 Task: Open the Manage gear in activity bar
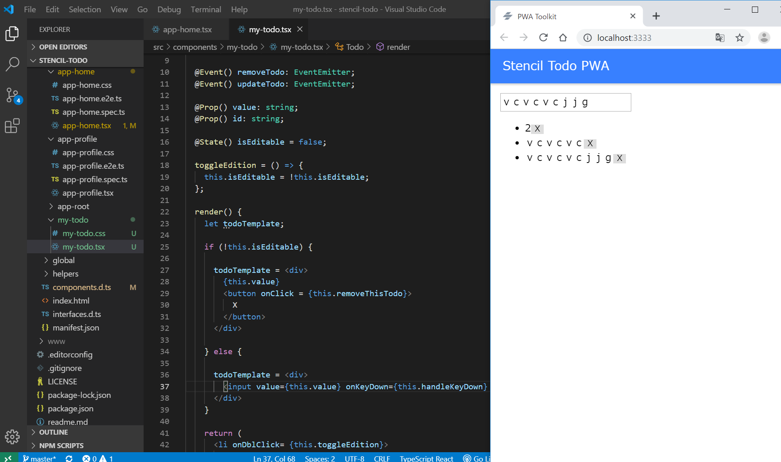[12, 437]
